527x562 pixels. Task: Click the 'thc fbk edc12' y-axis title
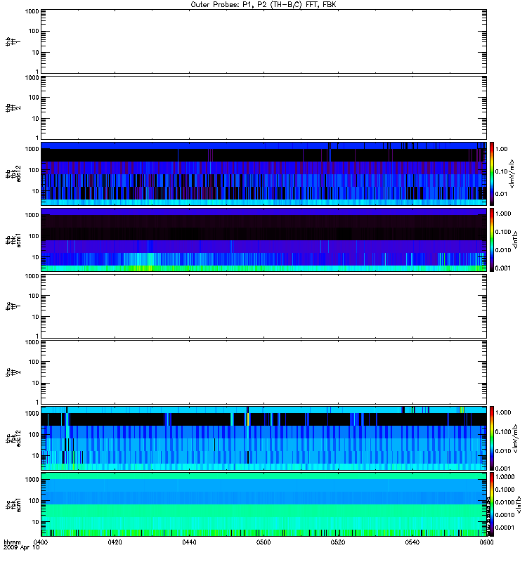(x=13, y=438)
